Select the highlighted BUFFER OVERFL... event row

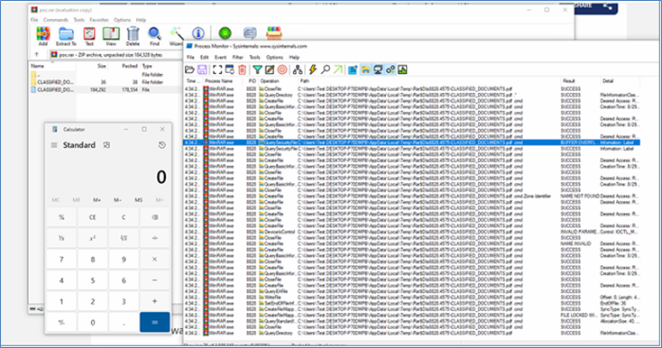click(411, 142)
